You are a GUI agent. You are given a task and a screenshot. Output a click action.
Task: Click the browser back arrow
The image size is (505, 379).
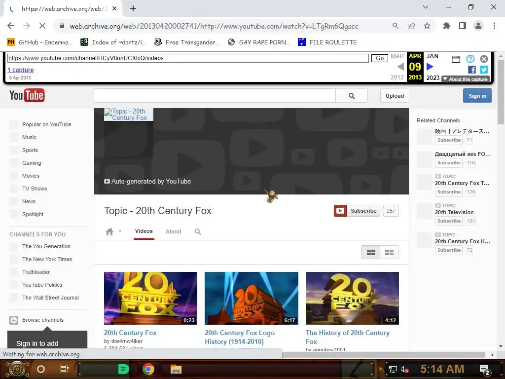tap(11, 26)
